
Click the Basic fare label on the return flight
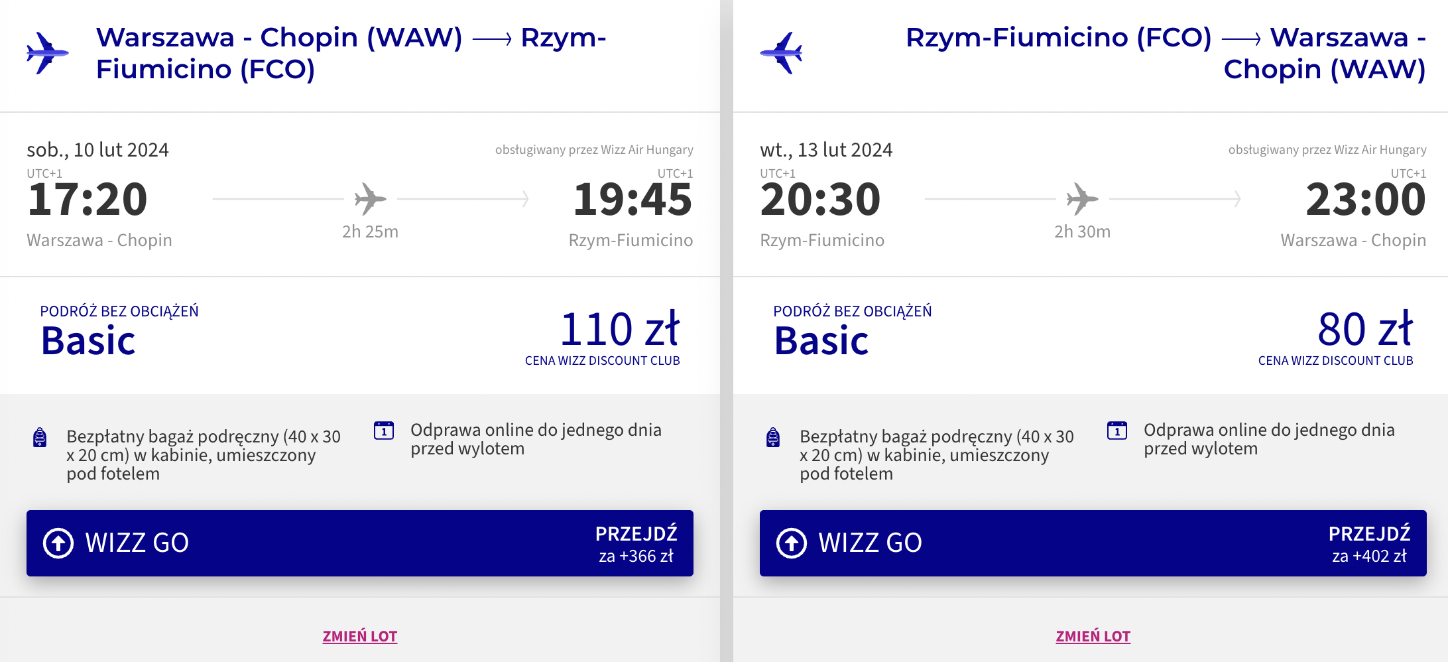coord(821,341)
